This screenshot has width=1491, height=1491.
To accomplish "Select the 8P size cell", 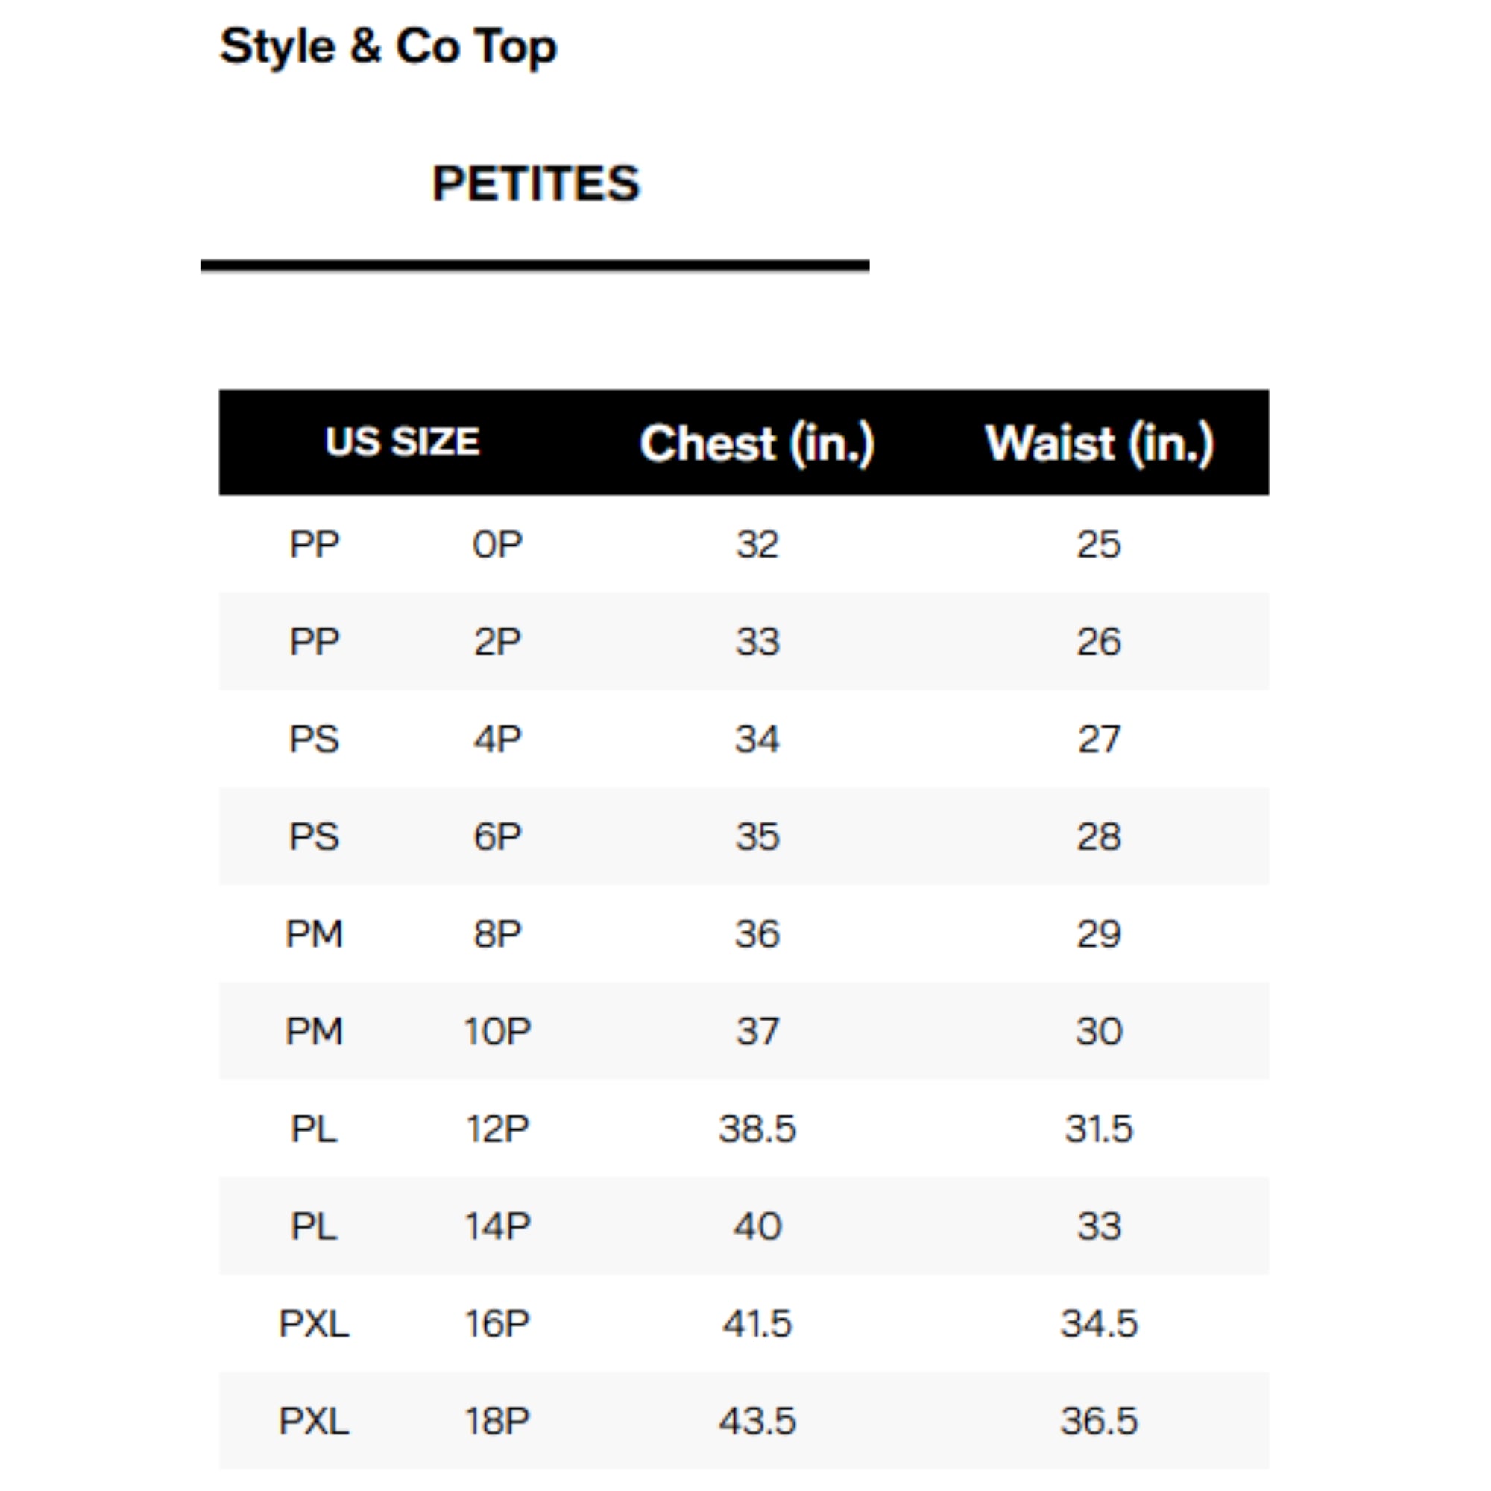I will pos(498,934).
